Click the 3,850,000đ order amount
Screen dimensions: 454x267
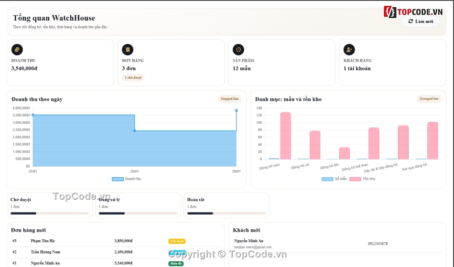tap(123, 241)
